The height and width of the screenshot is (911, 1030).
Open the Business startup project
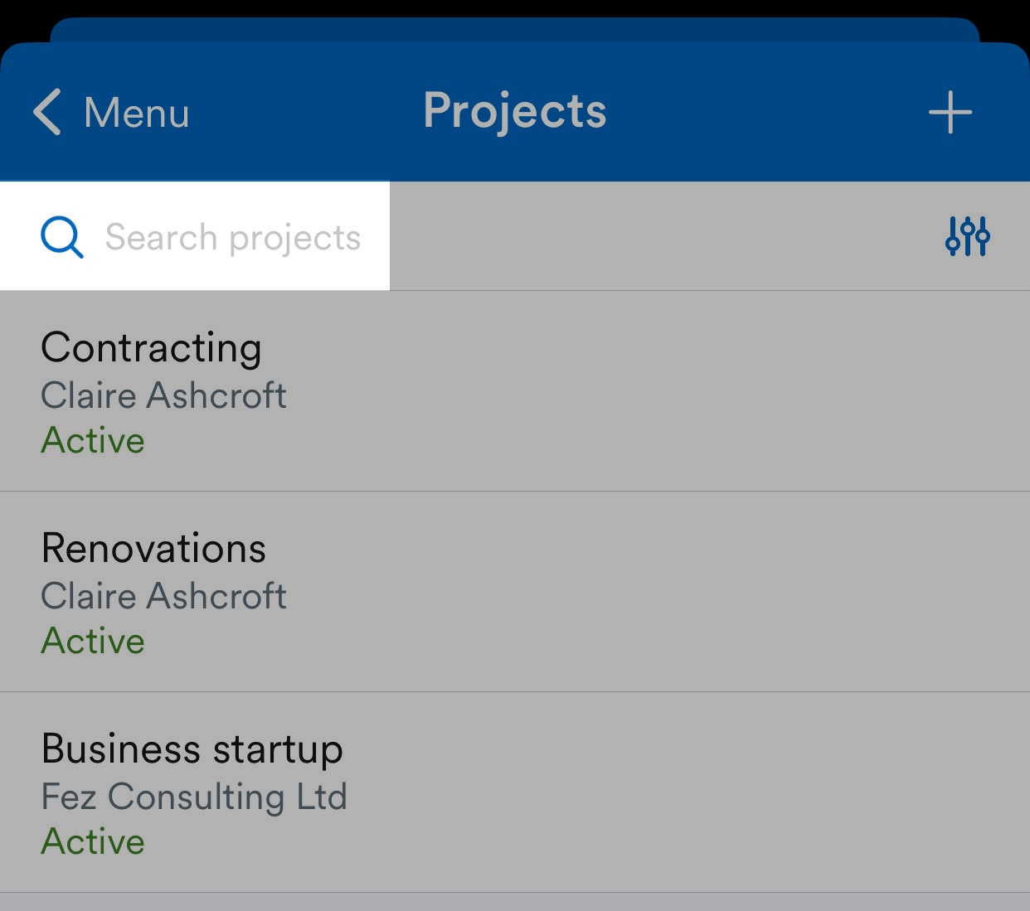coord(515,792)
